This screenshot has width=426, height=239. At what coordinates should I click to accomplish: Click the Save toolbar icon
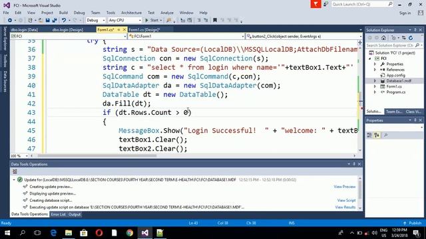click(x=47, y=21)
